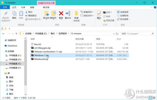Click the Paste (粘贴) ribbon icon
The width and height of the screenshot is (157, 100).
point(21,14)
